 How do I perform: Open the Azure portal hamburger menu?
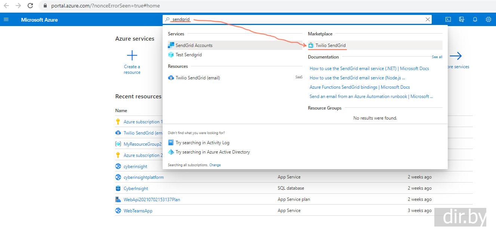[x=6, y=19]
